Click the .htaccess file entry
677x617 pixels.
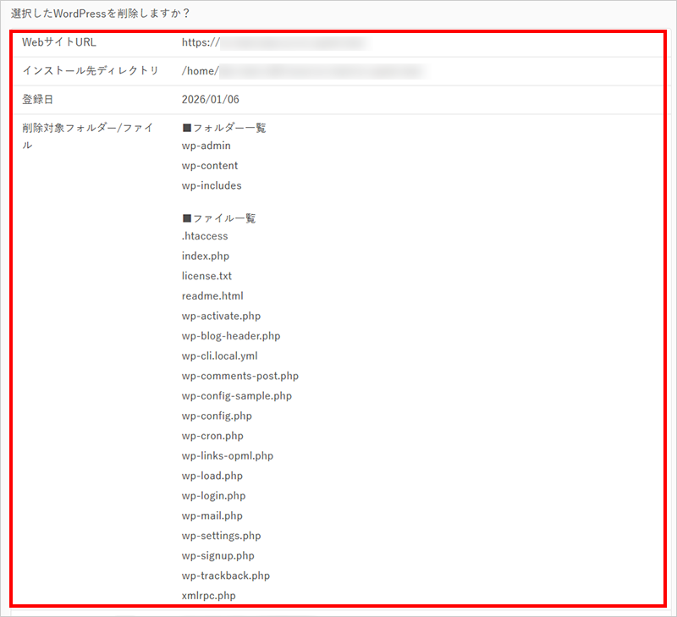click(x=204, y=236)
